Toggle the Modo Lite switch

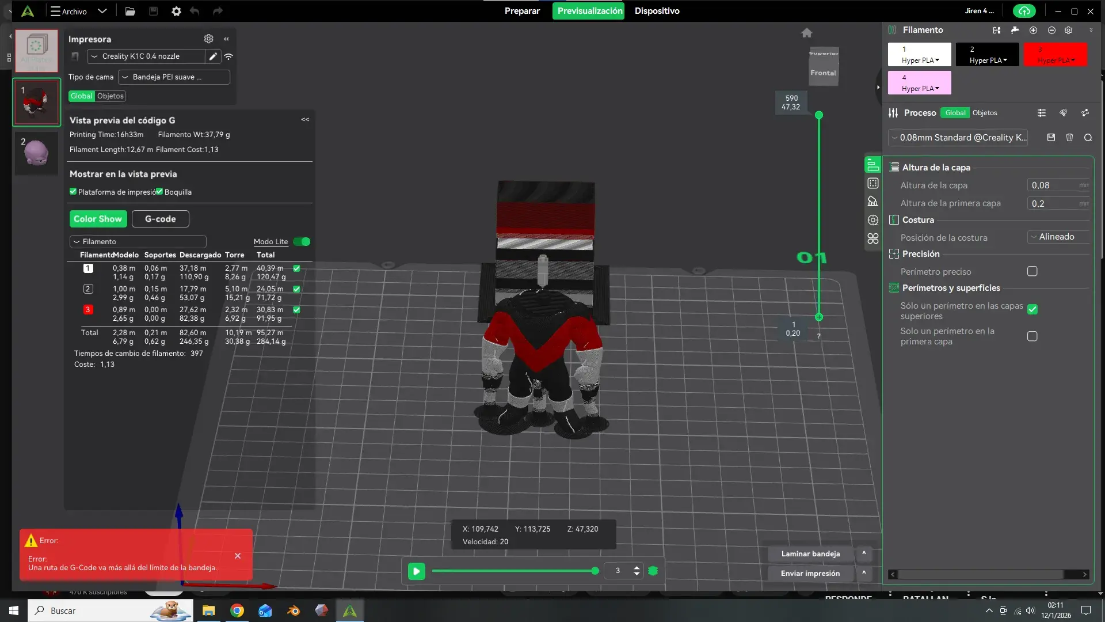(x=302, y=242)
